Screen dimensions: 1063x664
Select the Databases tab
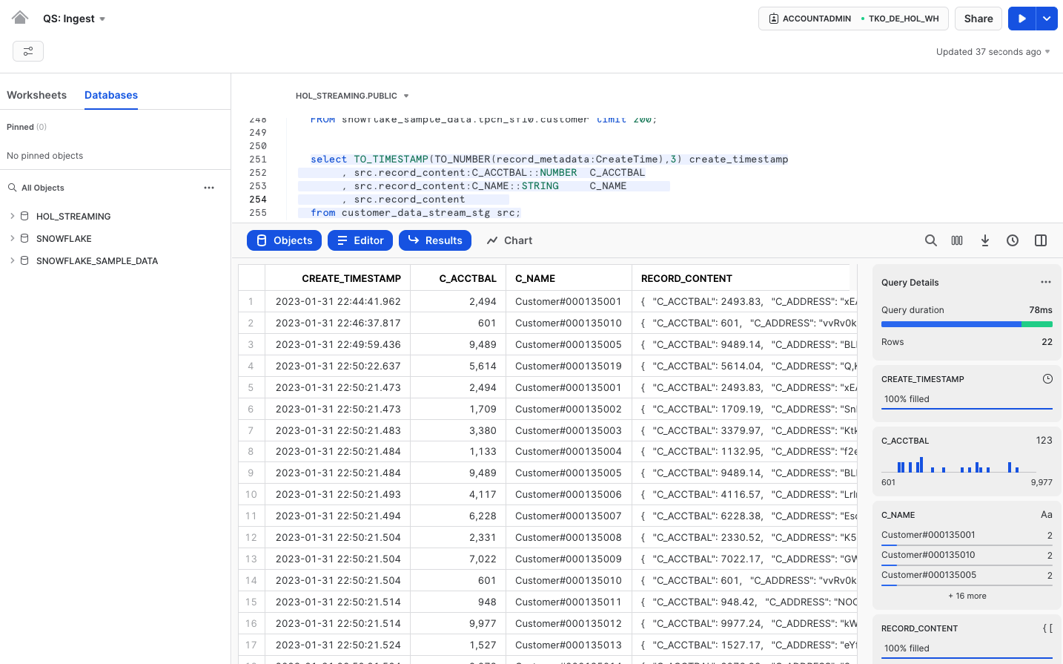(111, 95)
